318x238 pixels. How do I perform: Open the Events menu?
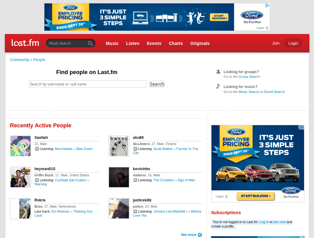[x=154, y=43]
